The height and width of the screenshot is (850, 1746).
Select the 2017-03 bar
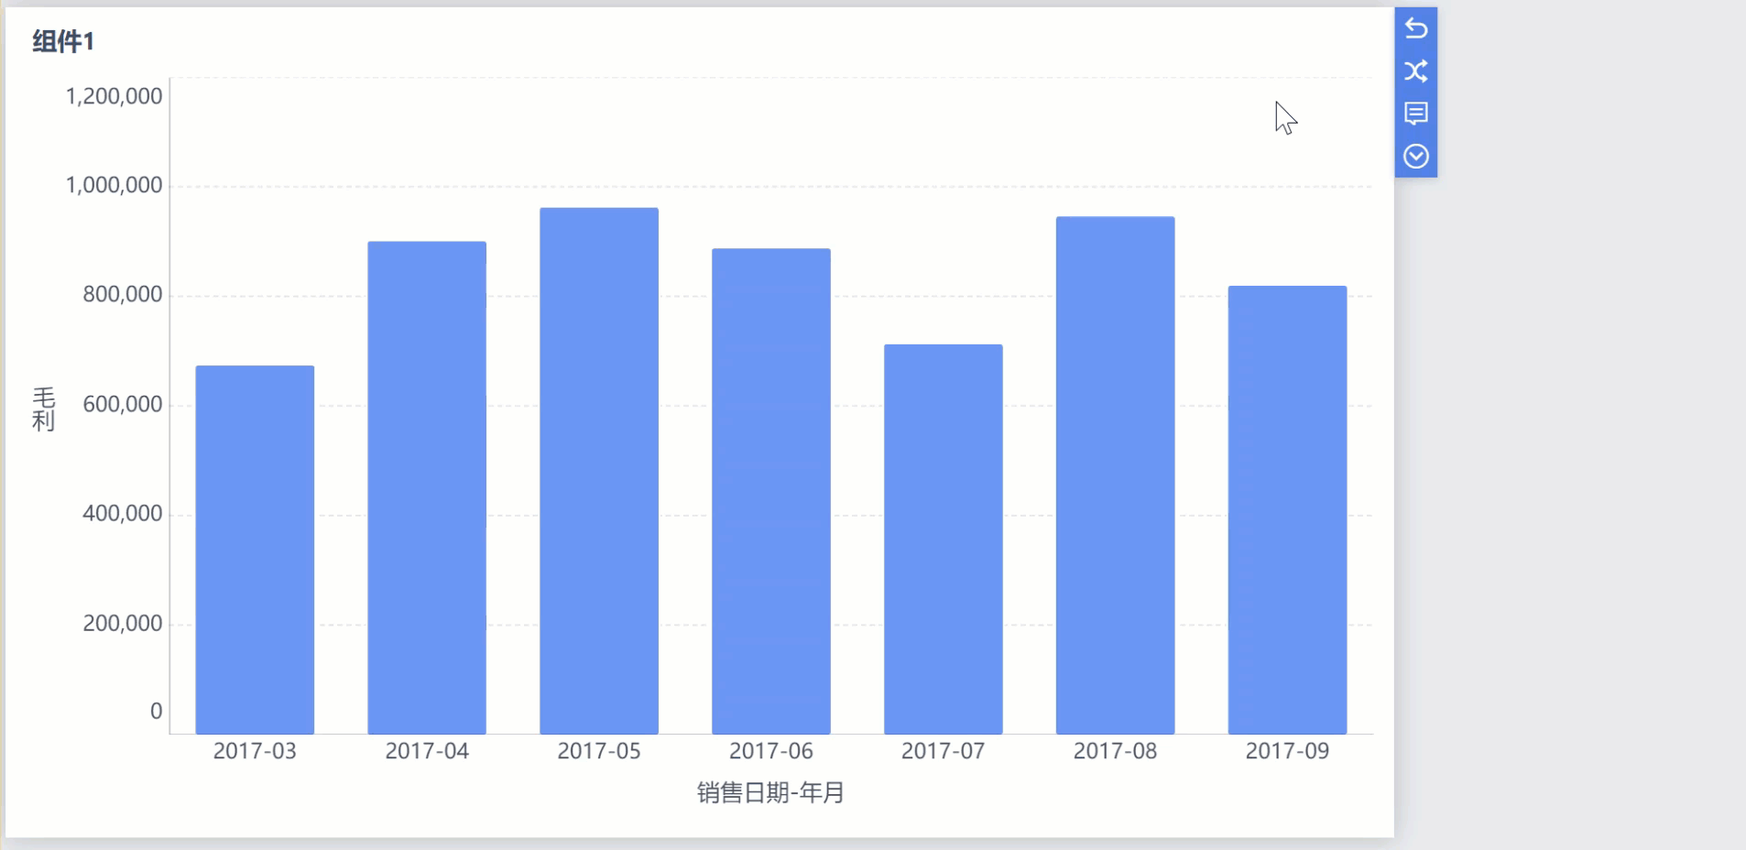coord(255,550)
